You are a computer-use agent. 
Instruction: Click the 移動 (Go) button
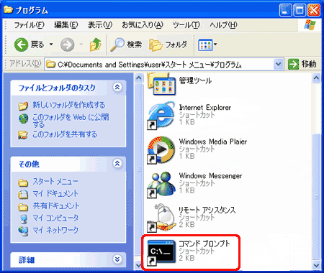pyautogui.click(x=302, y=64)
